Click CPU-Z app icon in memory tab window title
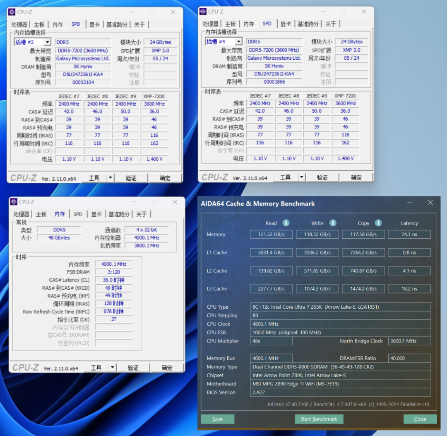447x436 pixels. (14, 202)
